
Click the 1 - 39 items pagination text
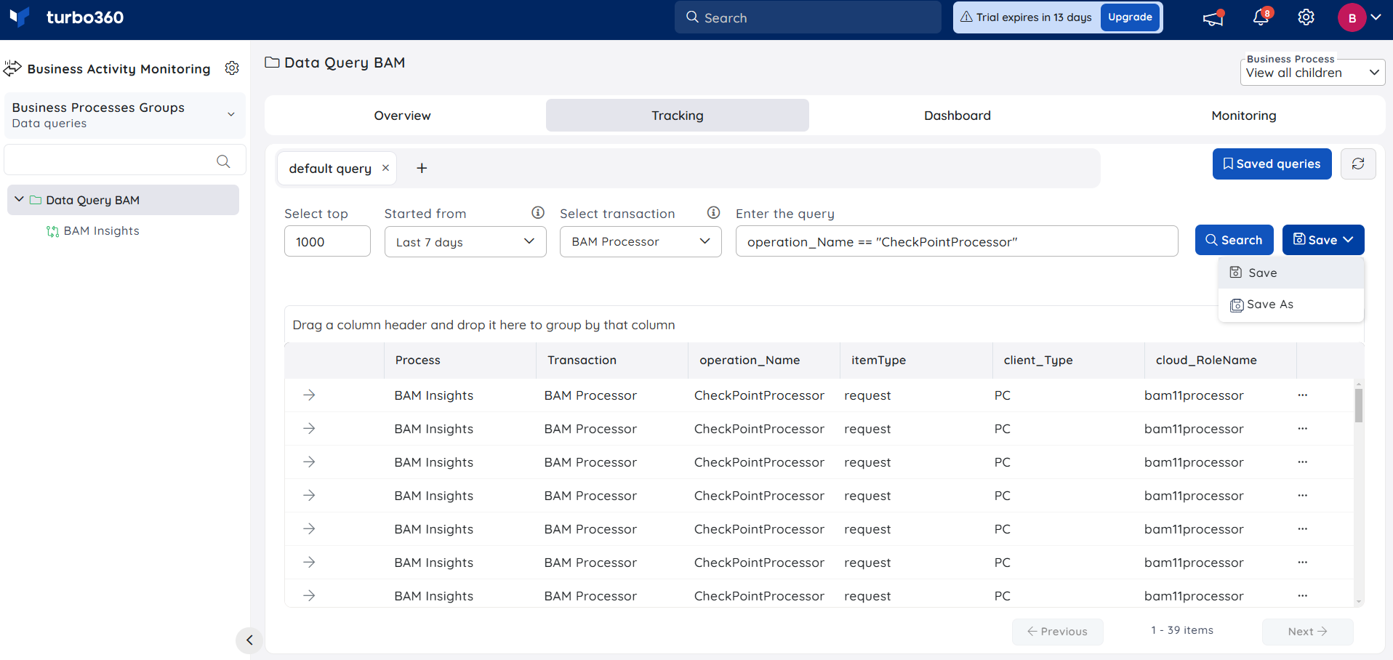[x=1182, y=630]
